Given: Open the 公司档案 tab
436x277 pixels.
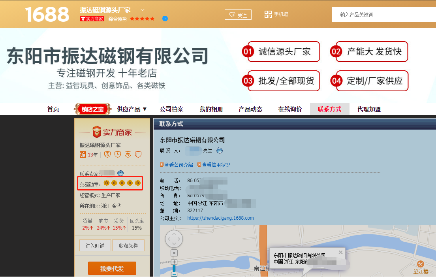Looking at the screenshot, I should pyautogui.click(x=171, y=109).
